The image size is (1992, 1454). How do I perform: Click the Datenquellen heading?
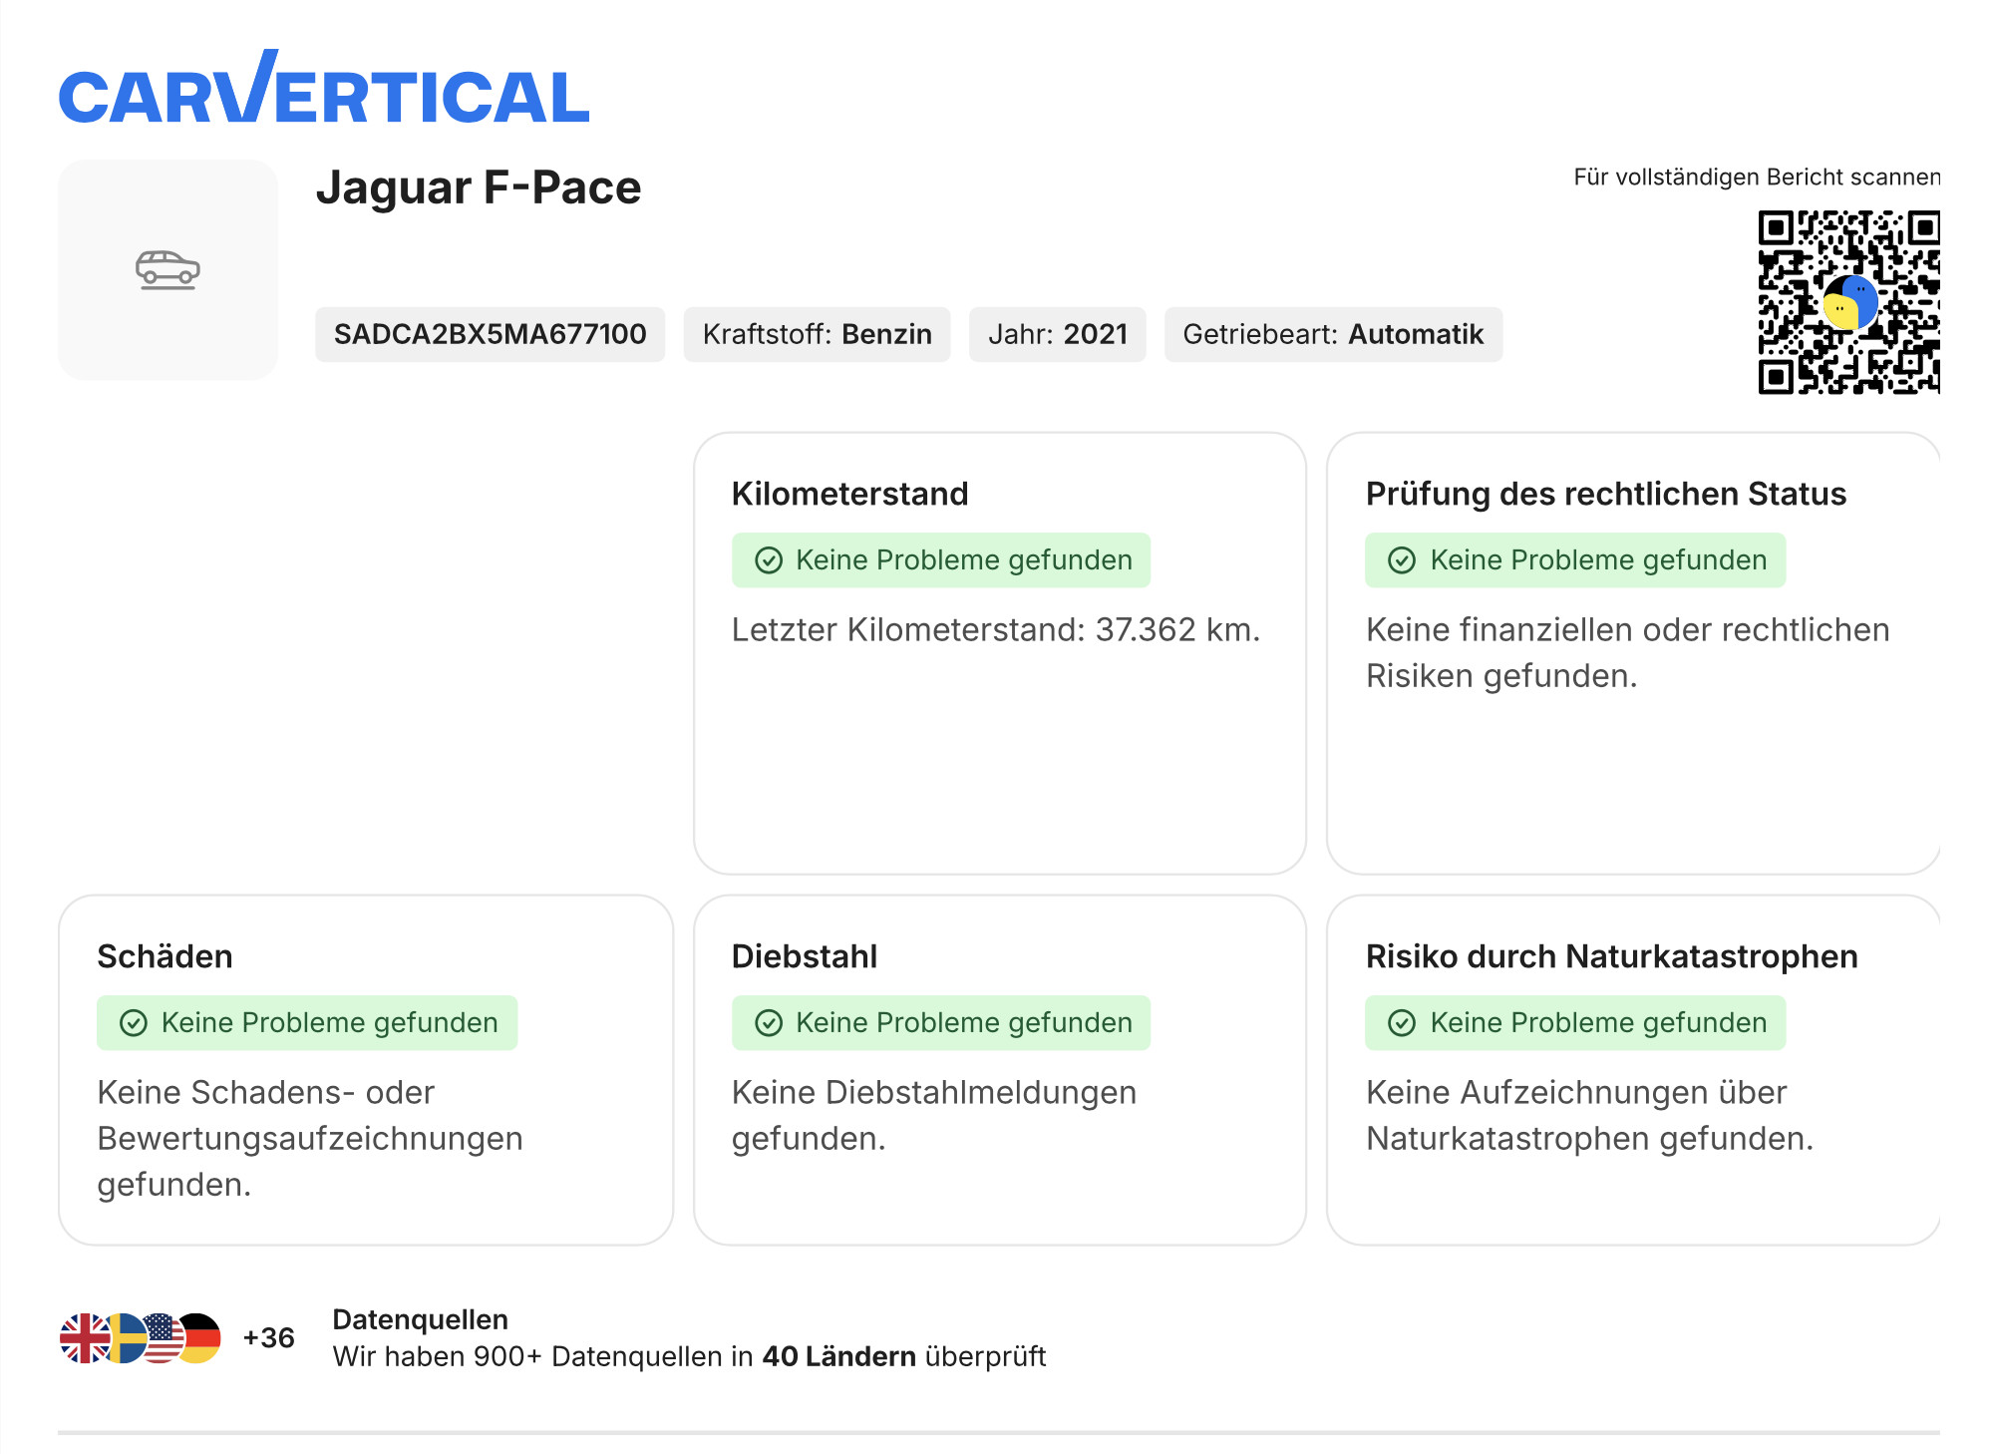click(x=420, y=1319)
